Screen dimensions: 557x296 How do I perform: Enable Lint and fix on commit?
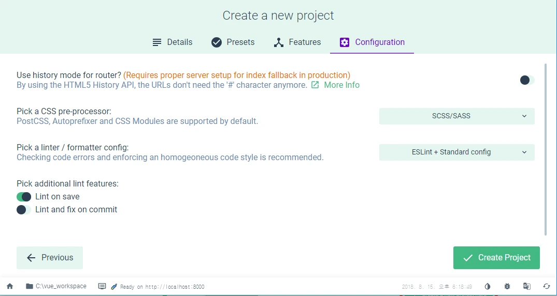tap(24, 210)
